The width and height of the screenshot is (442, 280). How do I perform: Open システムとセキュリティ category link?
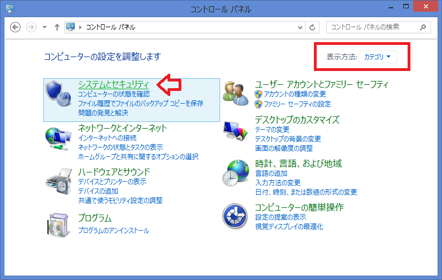pos(113,84)
